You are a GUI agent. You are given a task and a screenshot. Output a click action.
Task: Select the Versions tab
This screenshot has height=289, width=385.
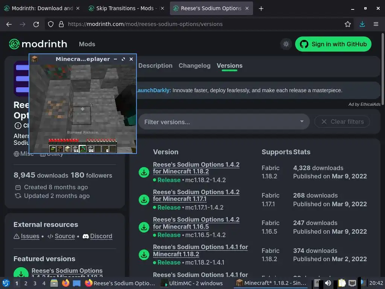point(230,65)
